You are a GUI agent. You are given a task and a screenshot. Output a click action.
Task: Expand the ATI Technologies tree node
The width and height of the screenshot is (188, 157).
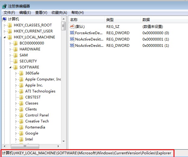coord(16,91)
